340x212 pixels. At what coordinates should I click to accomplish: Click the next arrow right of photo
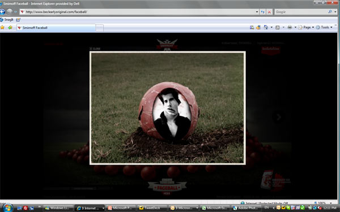tap(279, 117)
